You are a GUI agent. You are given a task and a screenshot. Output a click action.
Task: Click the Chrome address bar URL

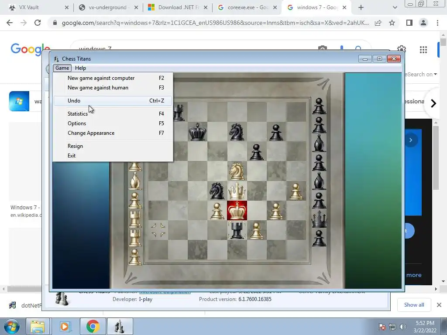pyautogui.click(x=215, y=23)
